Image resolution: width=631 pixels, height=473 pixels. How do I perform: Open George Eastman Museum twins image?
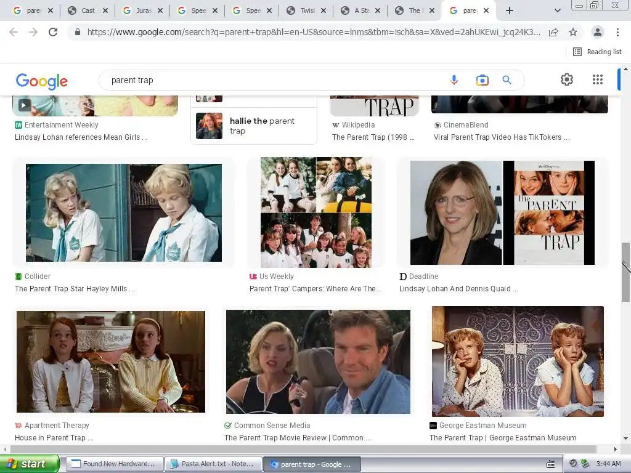point(518,361)
